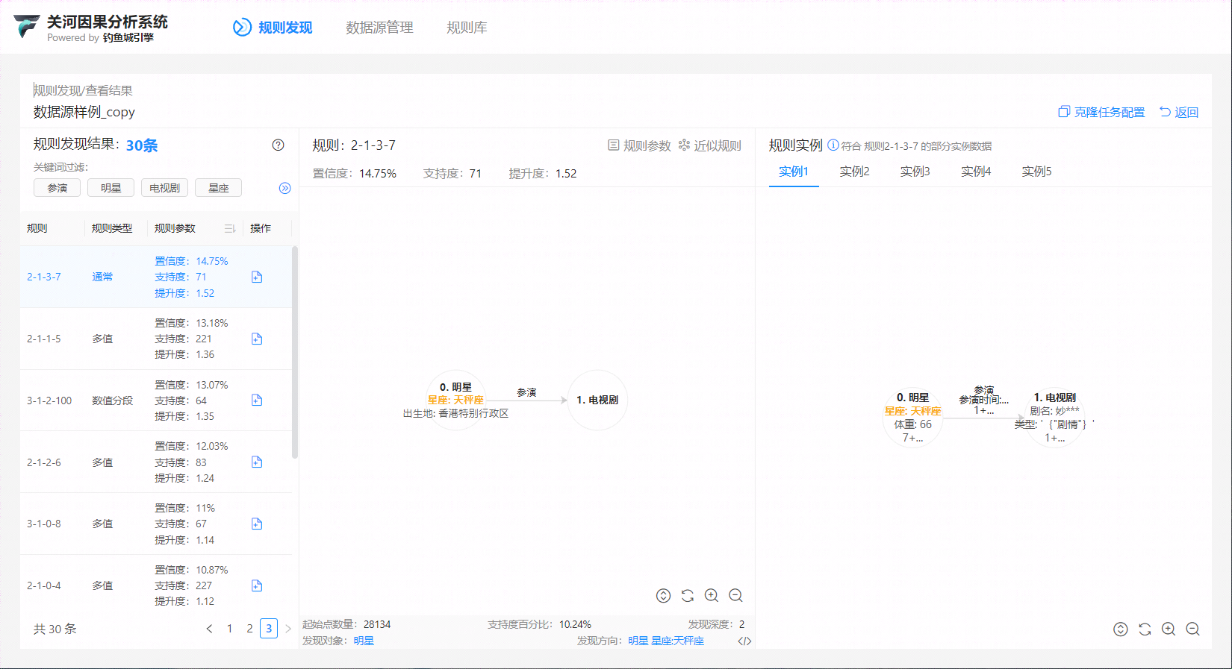
Task: Zoom out on the instance graph
Action: [x=1192, y=629]
